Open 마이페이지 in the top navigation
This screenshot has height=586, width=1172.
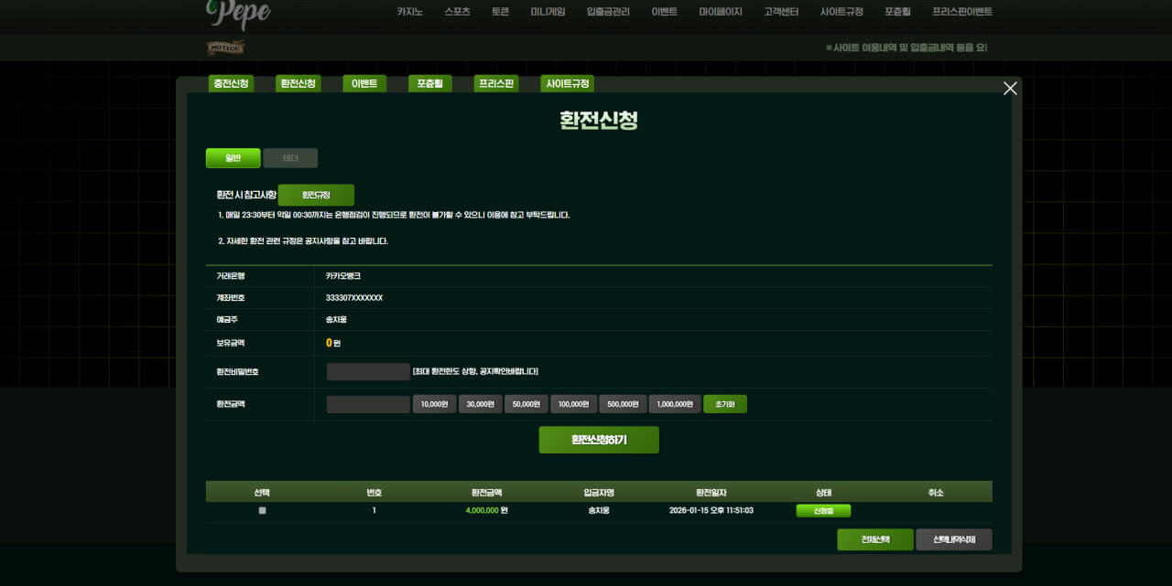tap(720, 12)
